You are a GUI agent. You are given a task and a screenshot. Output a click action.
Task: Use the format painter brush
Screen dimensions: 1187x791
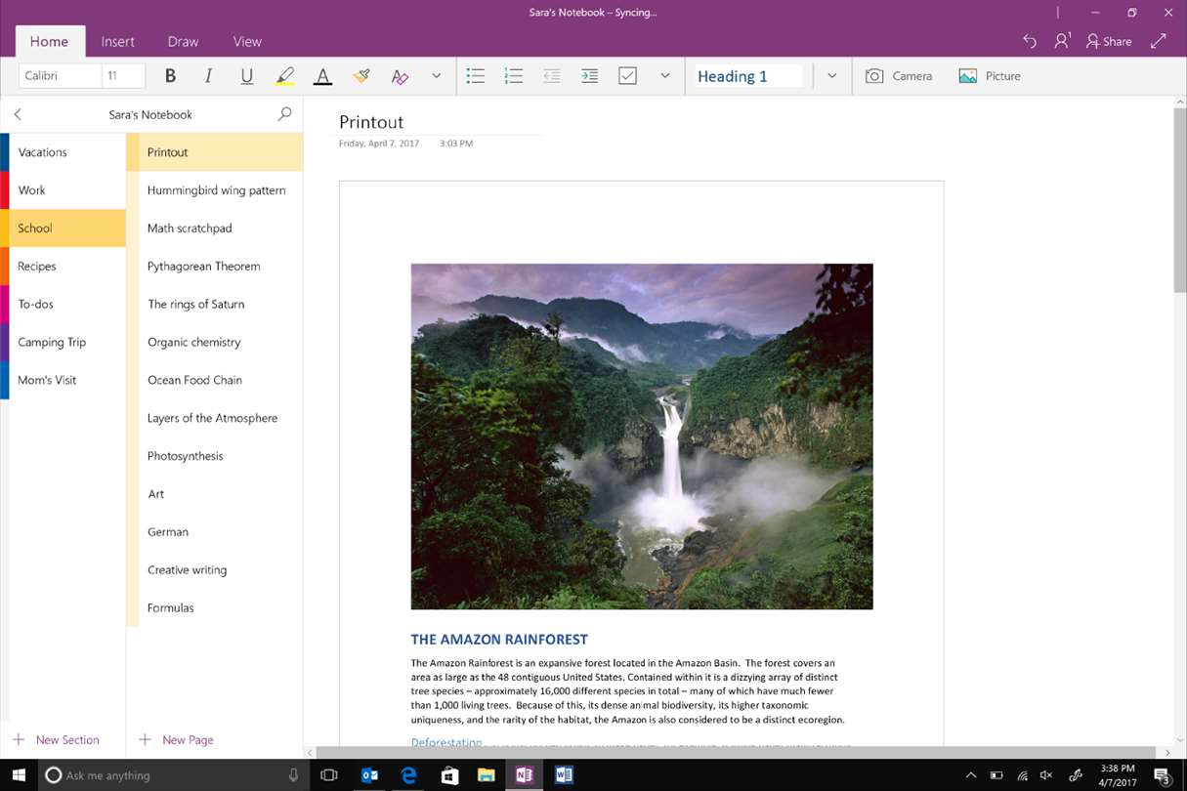360,76
